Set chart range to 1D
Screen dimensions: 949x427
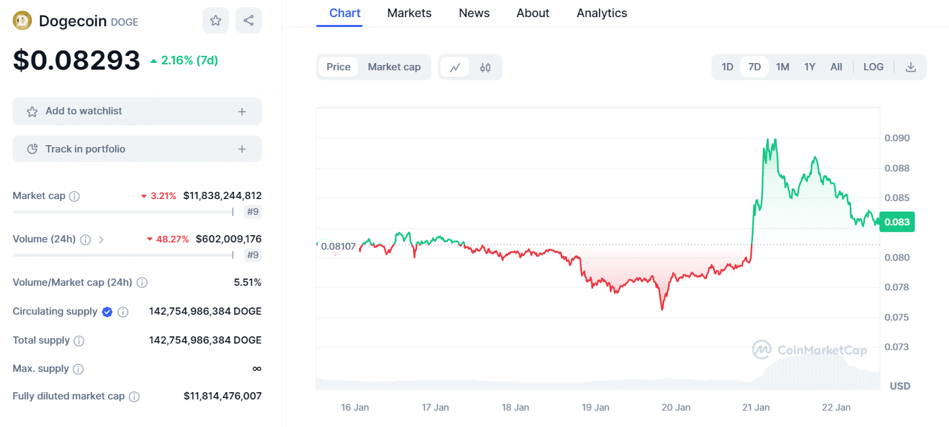(727, 67)
